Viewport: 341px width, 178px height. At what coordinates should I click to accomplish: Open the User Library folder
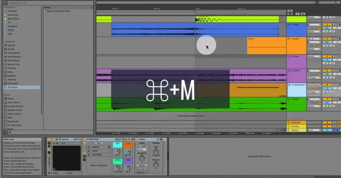point(14,102)
